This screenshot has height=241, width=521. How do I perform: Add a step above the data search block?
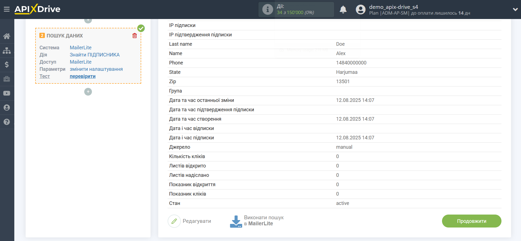(x=88, y=20)
